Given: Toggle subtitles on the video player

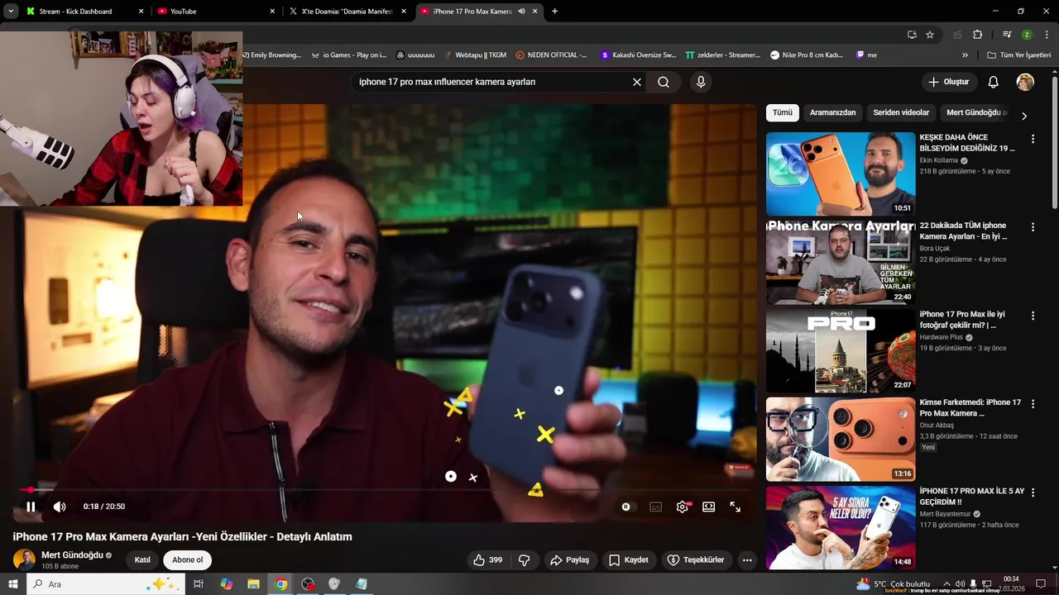Looking at the screenshot, I should (656, 507).
